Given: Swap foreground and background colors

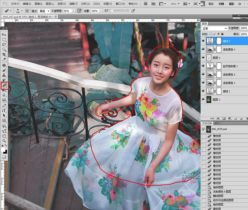Looking at the screenshot, I should pyautogui.click(x=6, y=145).
